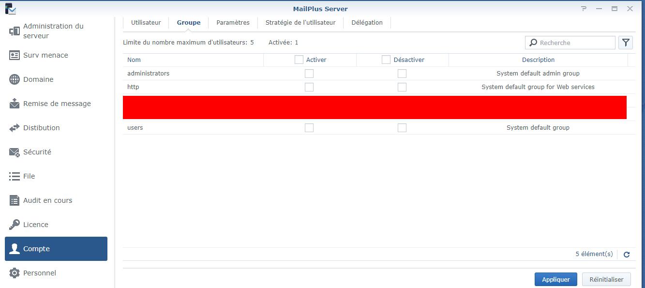Viewport: 645px width, 288px height.
Task: Enable the users group checkbox
Action: click(309, 128)
